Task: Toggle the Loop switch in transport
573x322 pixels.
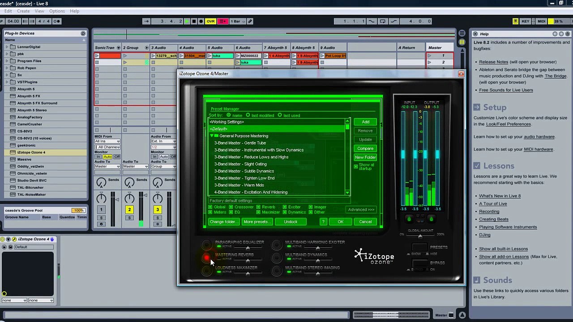Action: pyautogui.click(x=383, y=21)
